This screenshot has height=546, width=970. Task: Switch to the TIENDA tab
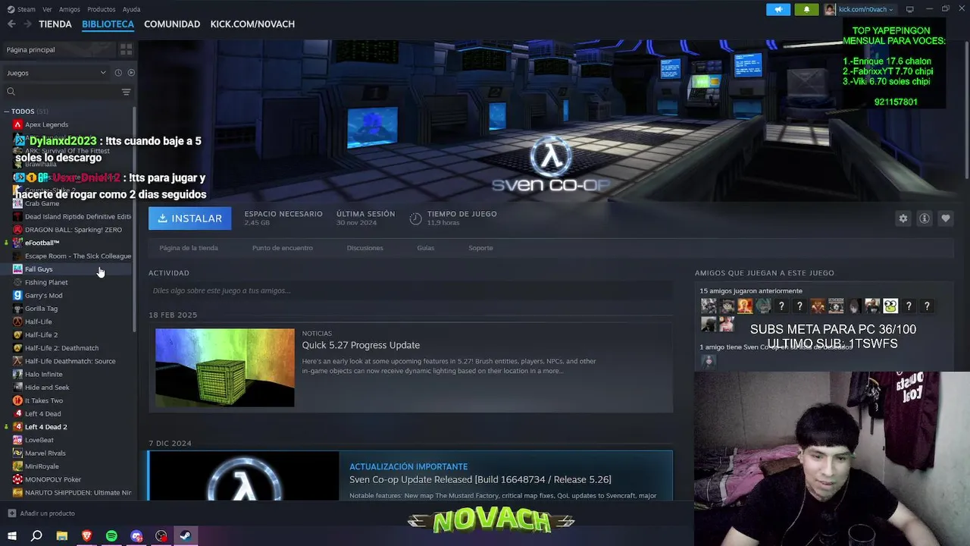pos(55,24)
